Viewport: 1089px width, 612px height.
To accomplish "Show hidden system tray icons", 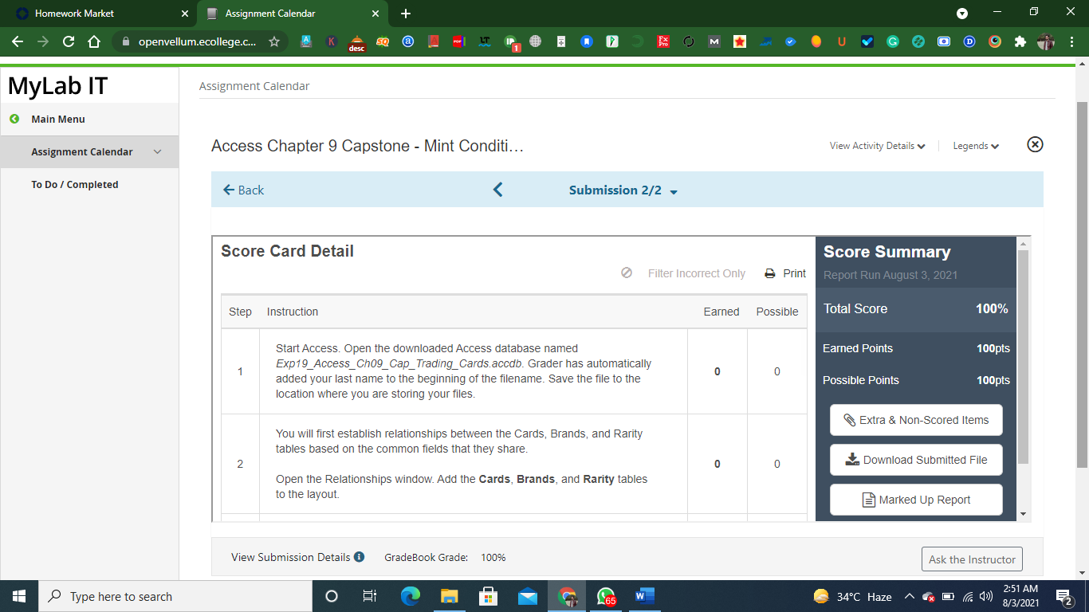I will pyautogui.click(x=909, y=596).
